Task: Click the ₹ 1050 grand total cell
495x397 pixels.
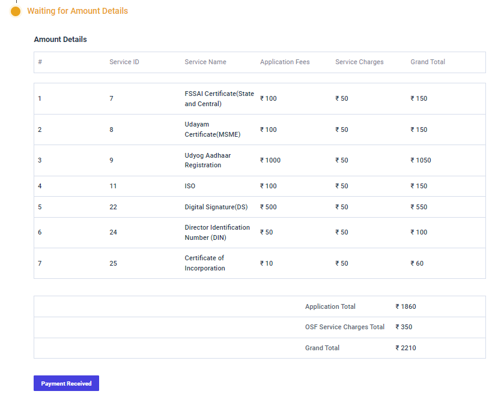Action: tap(421, 160)
